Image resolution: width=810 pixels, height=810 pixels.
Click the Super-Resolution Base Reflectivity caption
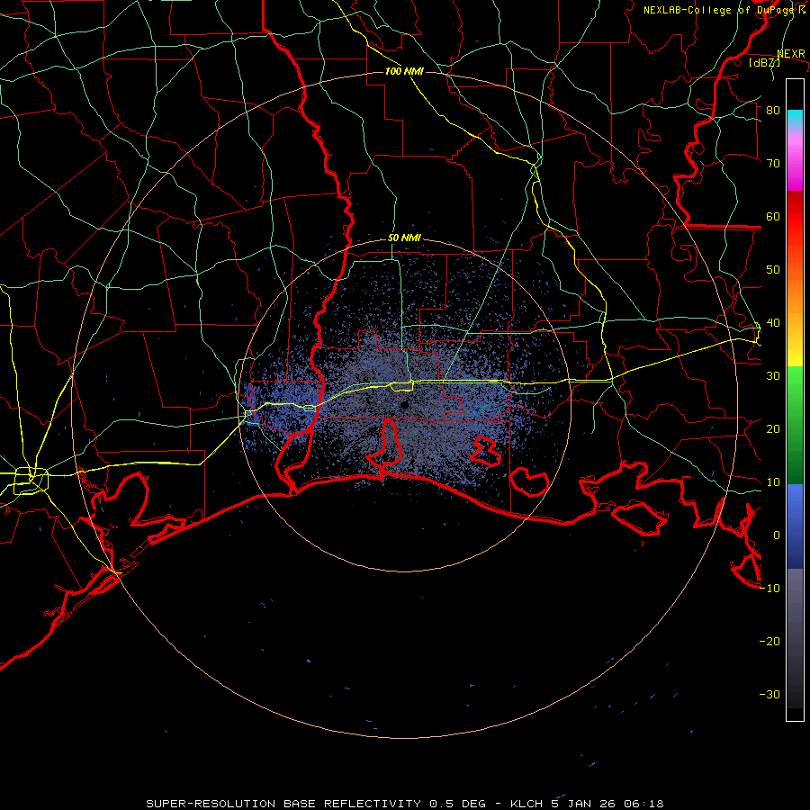pos(404,804)
